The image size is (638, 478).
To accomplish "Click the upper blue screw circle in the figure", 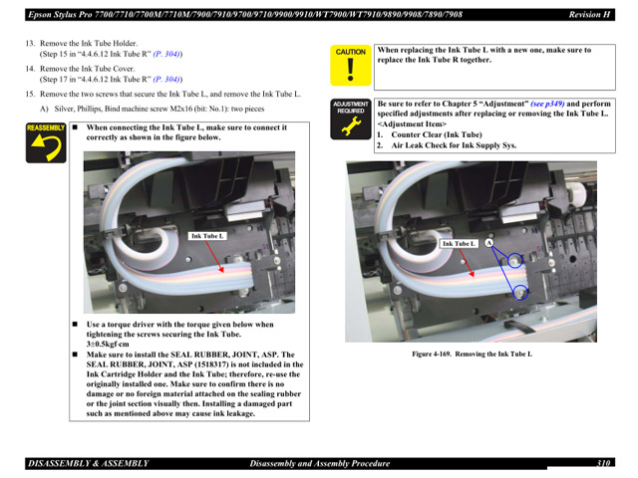I will [x=514, y=261].
